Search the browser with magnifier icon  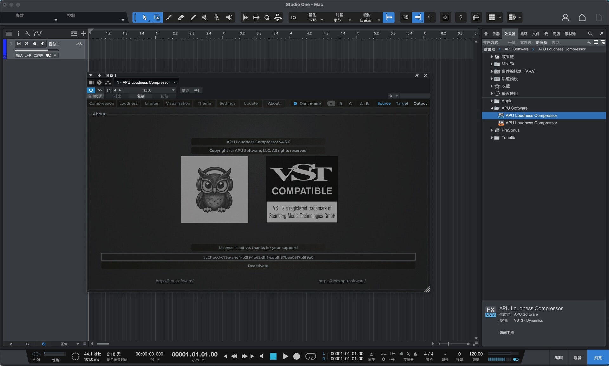pyautogui.click(x=590, y=34)
